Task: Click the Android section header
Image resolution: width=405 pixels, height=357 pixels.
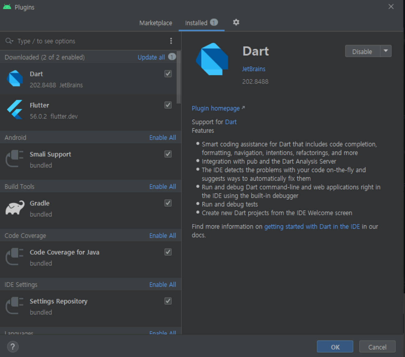Action: click(15, 137)
